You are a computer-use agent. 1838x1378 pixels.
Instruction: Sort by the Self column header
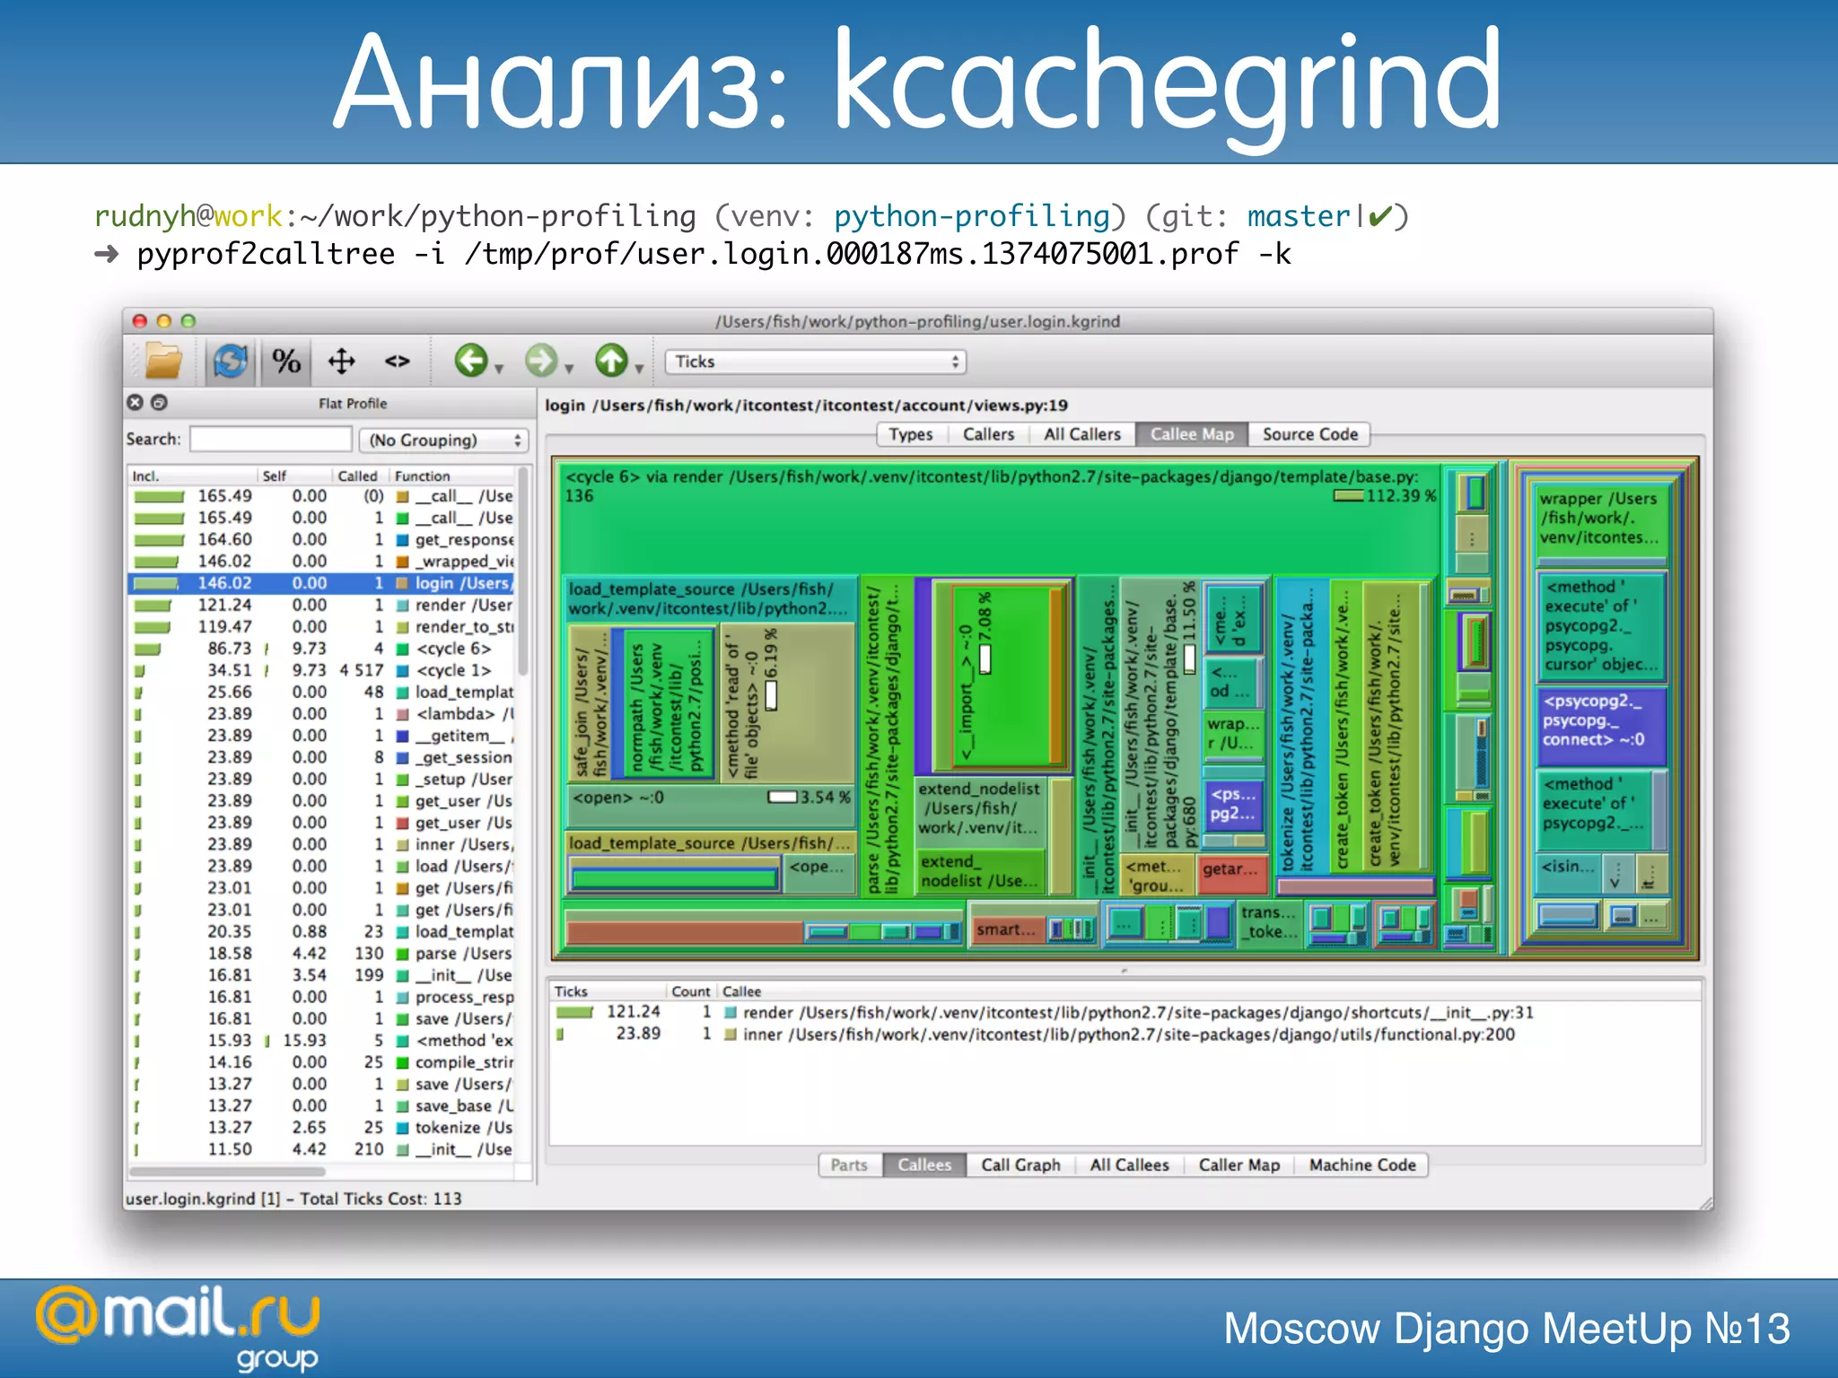[293, 475]
